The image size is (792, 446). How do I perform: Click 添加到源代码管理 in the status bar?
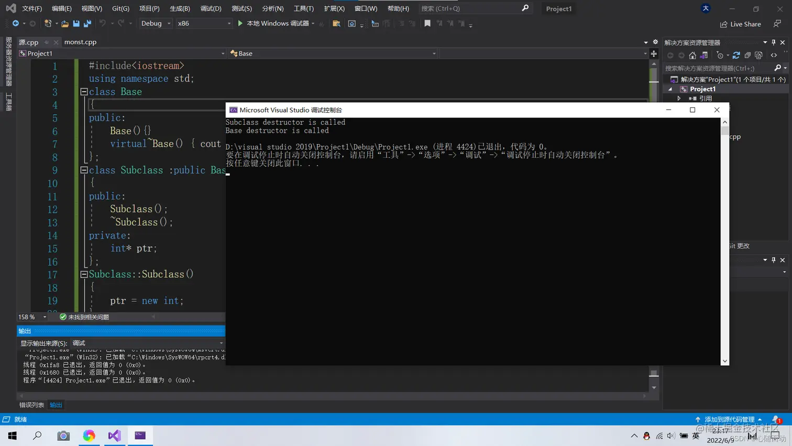pos(729,419)
